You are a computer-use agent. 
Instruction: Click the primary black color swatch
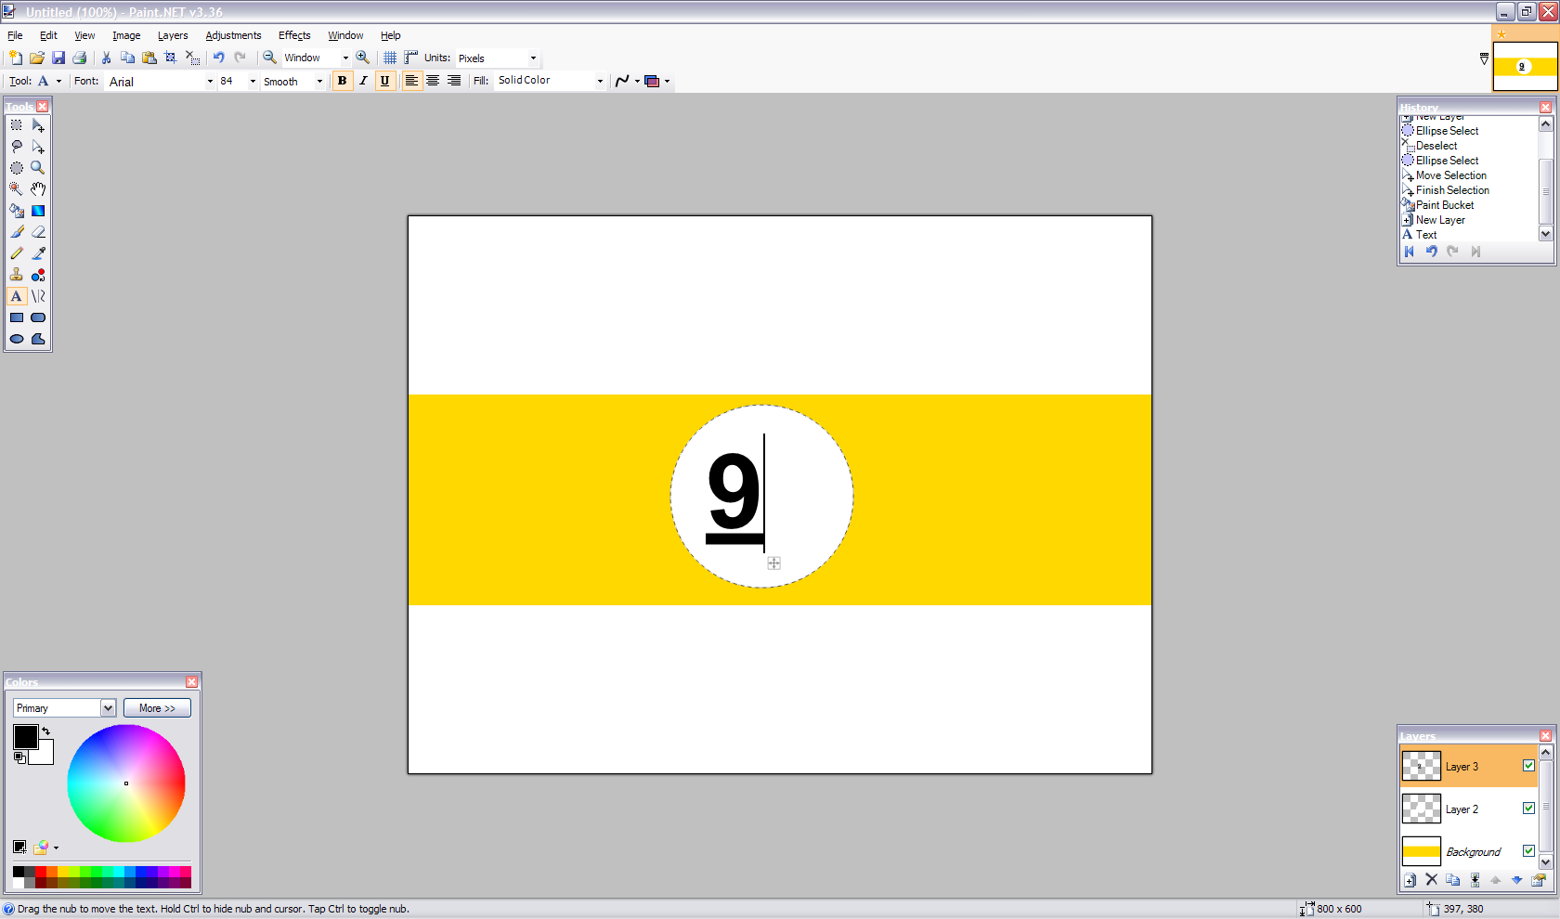coord(25,737)
